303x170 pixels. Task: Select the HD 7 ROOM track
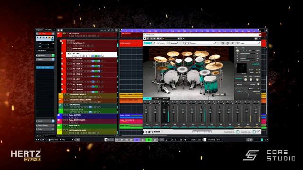[x=92, y=85]
